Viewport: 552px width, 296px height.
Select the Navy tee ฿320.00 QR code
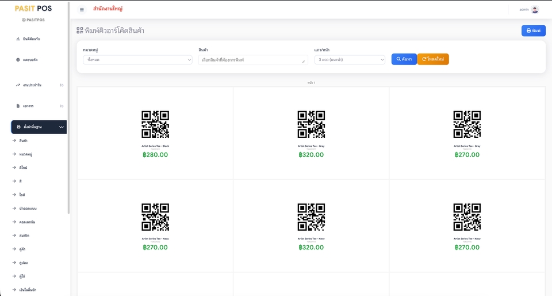coord(311,218)
